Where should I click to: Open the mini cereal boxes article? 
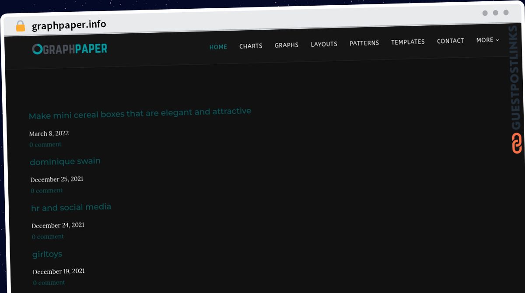coord(140,113)
